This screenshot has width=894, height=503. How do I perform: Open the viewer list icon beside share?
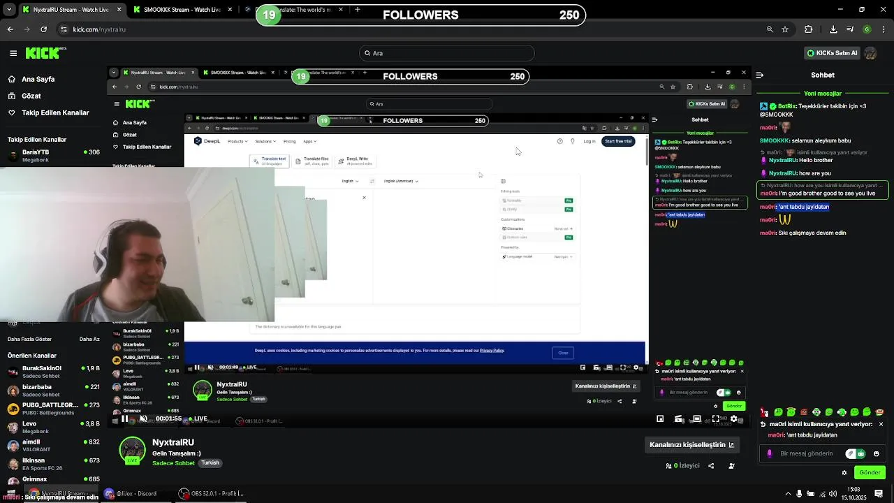(731, 466)
